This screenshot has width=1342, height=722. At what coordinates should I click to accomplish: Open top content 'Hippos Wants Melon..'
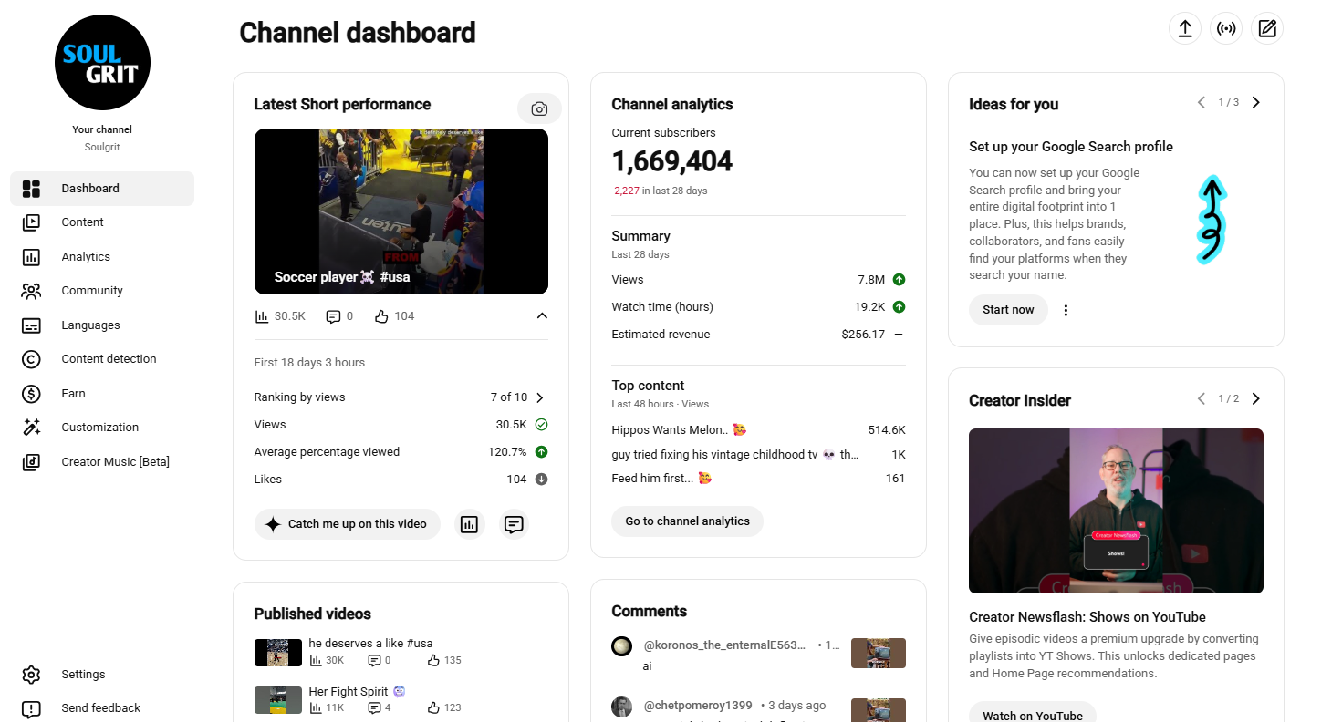click(680, 429)
